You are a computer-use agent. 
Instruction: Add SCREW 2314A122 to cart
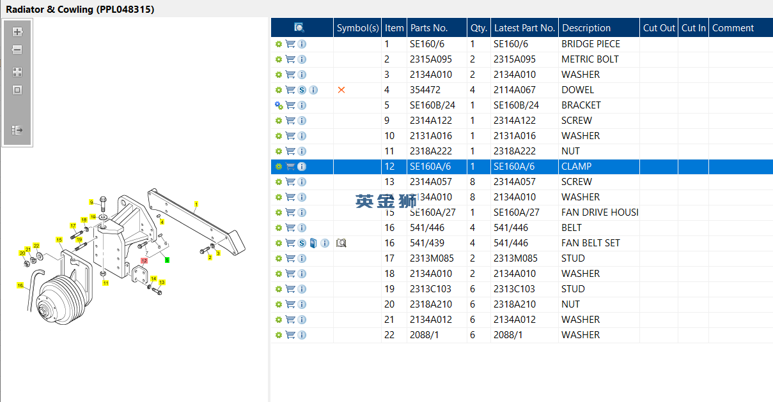(290, 121)
